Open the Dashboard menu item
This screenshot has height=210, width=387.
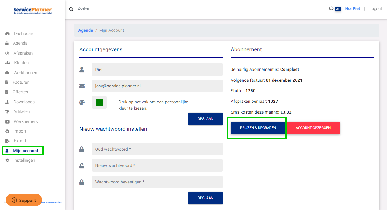pyautogui.click(x=24, y=33)
